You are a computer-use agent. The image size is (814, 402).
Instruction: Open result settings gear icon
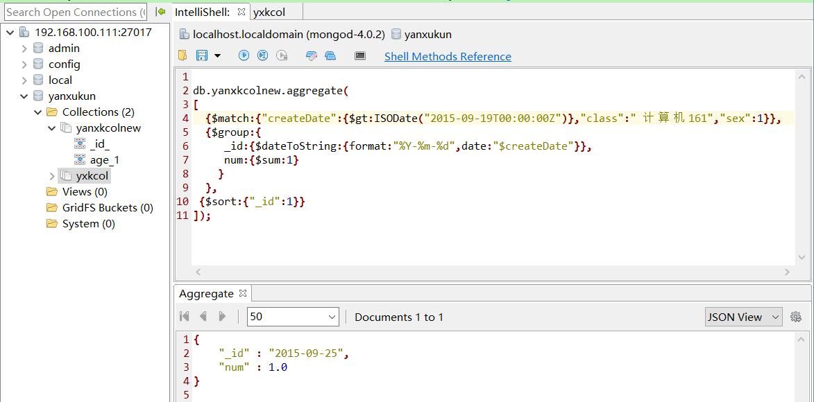pos(796,317)
